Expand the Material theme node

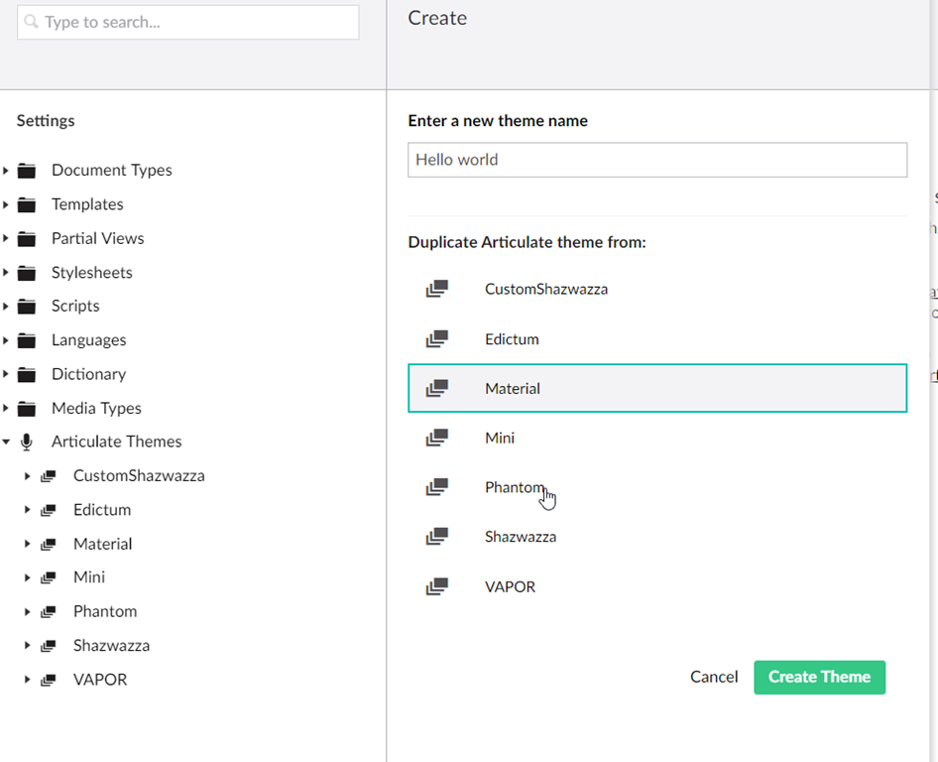[27, 544]
